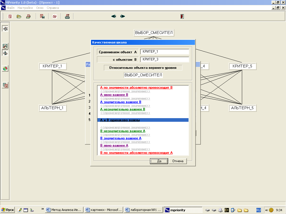Image resolution: width=286 pixels, height=214 pixels.
Task: Open the Файл menu
Action: coord(11,8)
